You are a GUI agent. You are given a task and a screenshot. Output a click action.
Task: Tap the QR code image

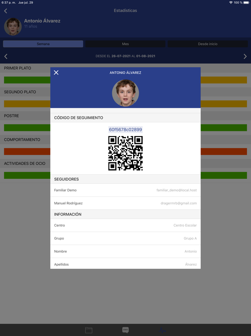[x=126, y=153]
